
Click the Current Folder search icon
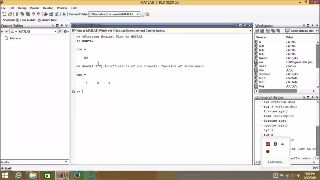[x=60, y=31]
